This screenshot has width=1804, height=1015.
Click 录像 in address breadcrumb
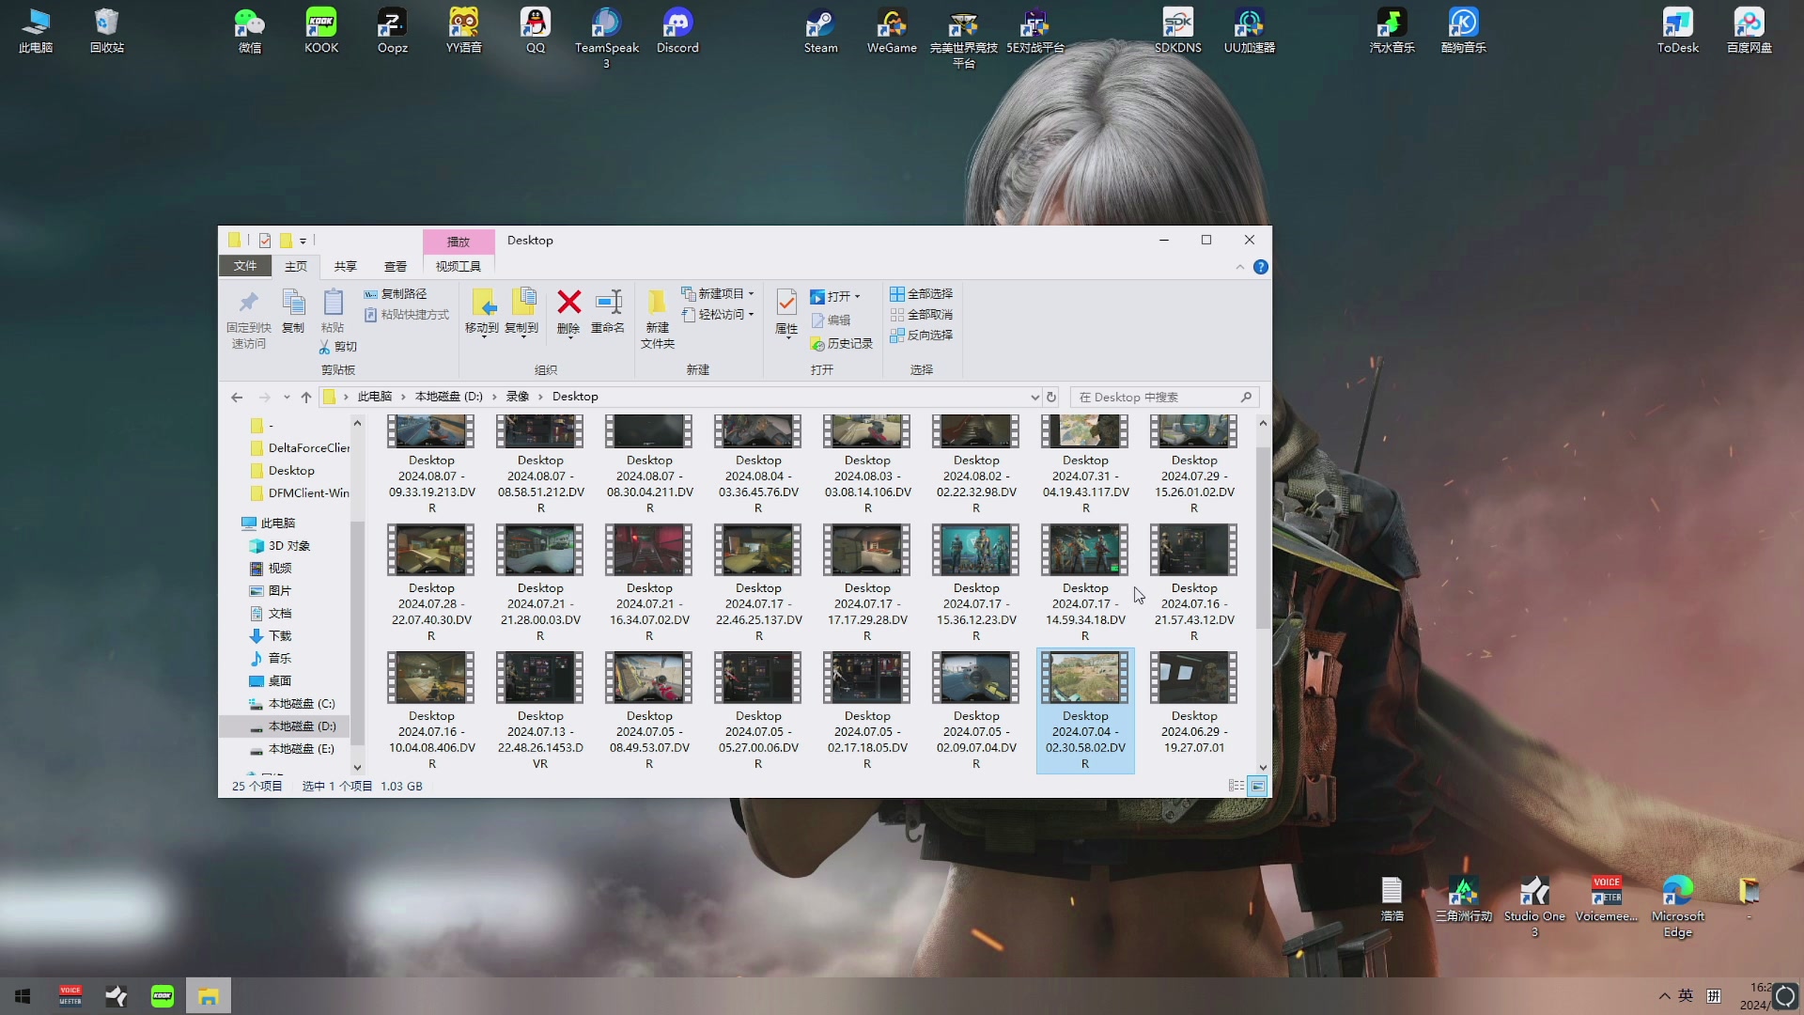pos(518,397)
